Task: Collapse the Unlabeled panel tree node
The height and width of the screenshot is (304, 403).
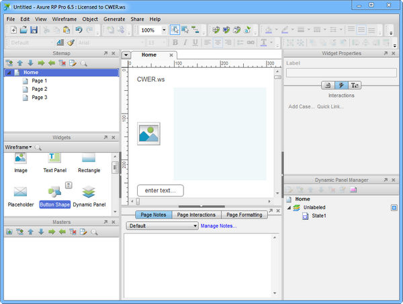Action: (x=290, y=208)
